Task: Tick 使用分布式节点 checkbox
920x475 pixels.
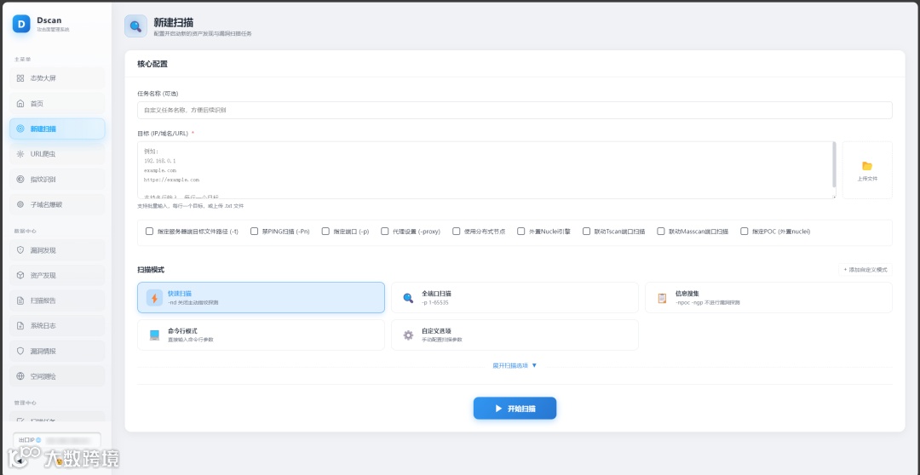Action: coord(456,232)
